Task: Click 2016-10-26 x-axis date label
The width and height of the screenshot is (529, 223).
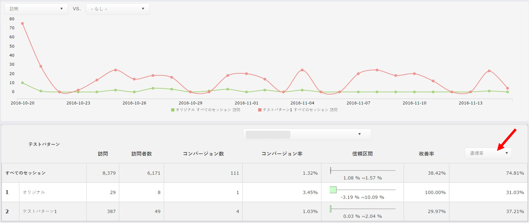Action: click(134, 103)
